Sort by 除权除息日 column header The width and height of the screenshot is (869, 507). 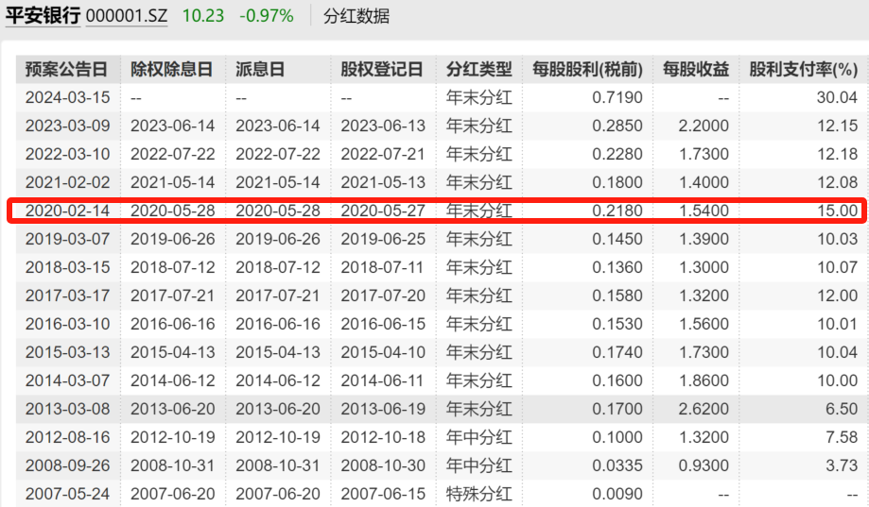(171, 69)
